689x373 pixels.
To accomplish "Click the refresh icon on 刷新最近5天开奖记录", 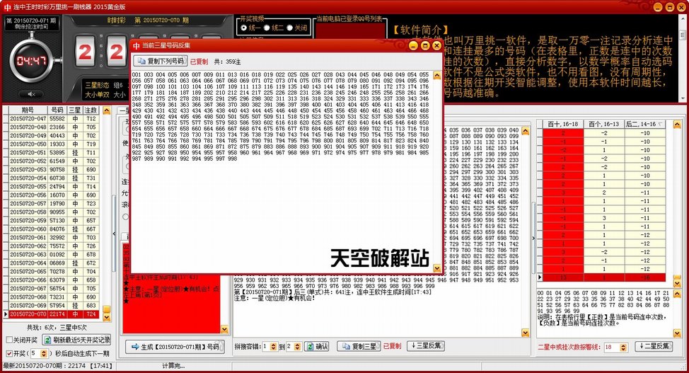I will coord(47,340).
